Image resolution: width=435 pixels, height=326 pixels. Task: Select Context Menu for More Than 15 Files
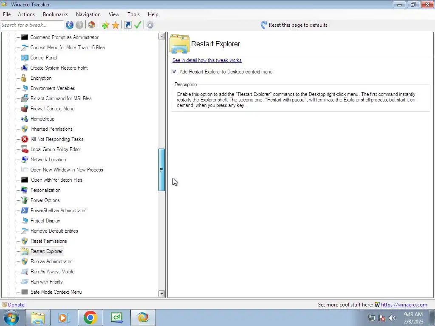pyautogui.click(x=68, y=48)
